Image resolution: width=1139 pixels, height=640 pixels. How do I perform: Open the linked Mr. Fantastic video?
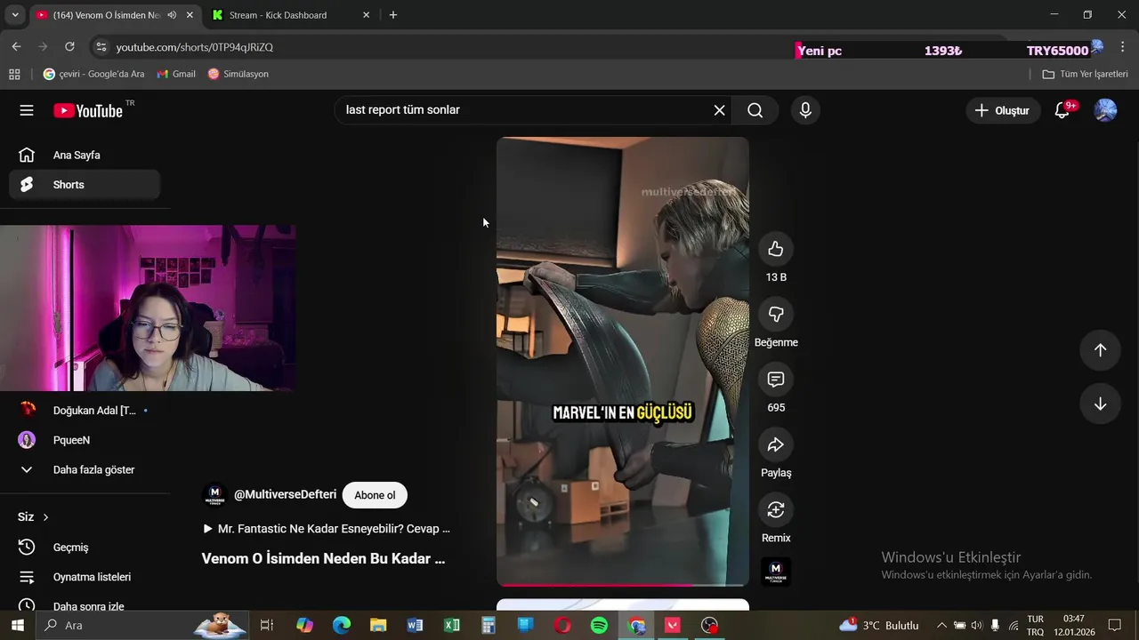pos(327,528)
